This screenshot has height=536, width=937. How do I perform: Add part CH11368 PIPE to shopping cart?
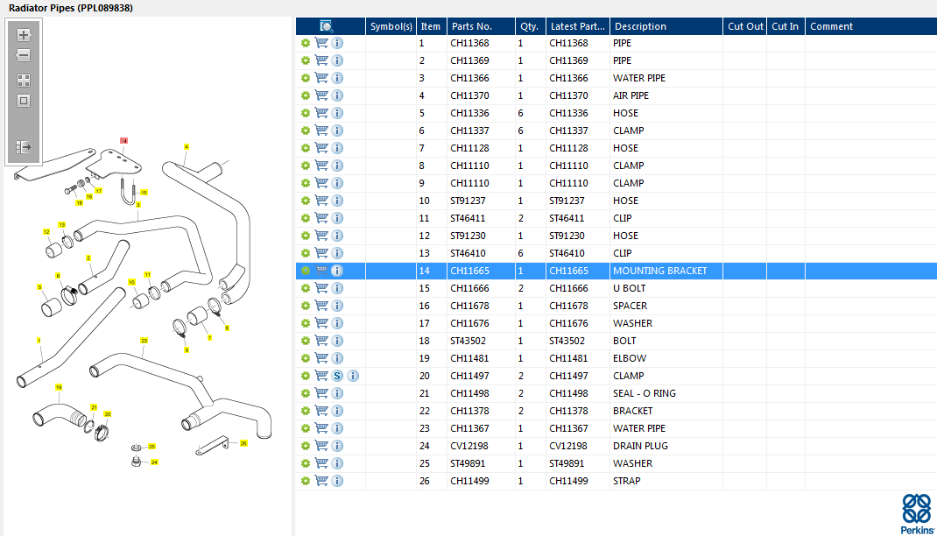point(321,43)
